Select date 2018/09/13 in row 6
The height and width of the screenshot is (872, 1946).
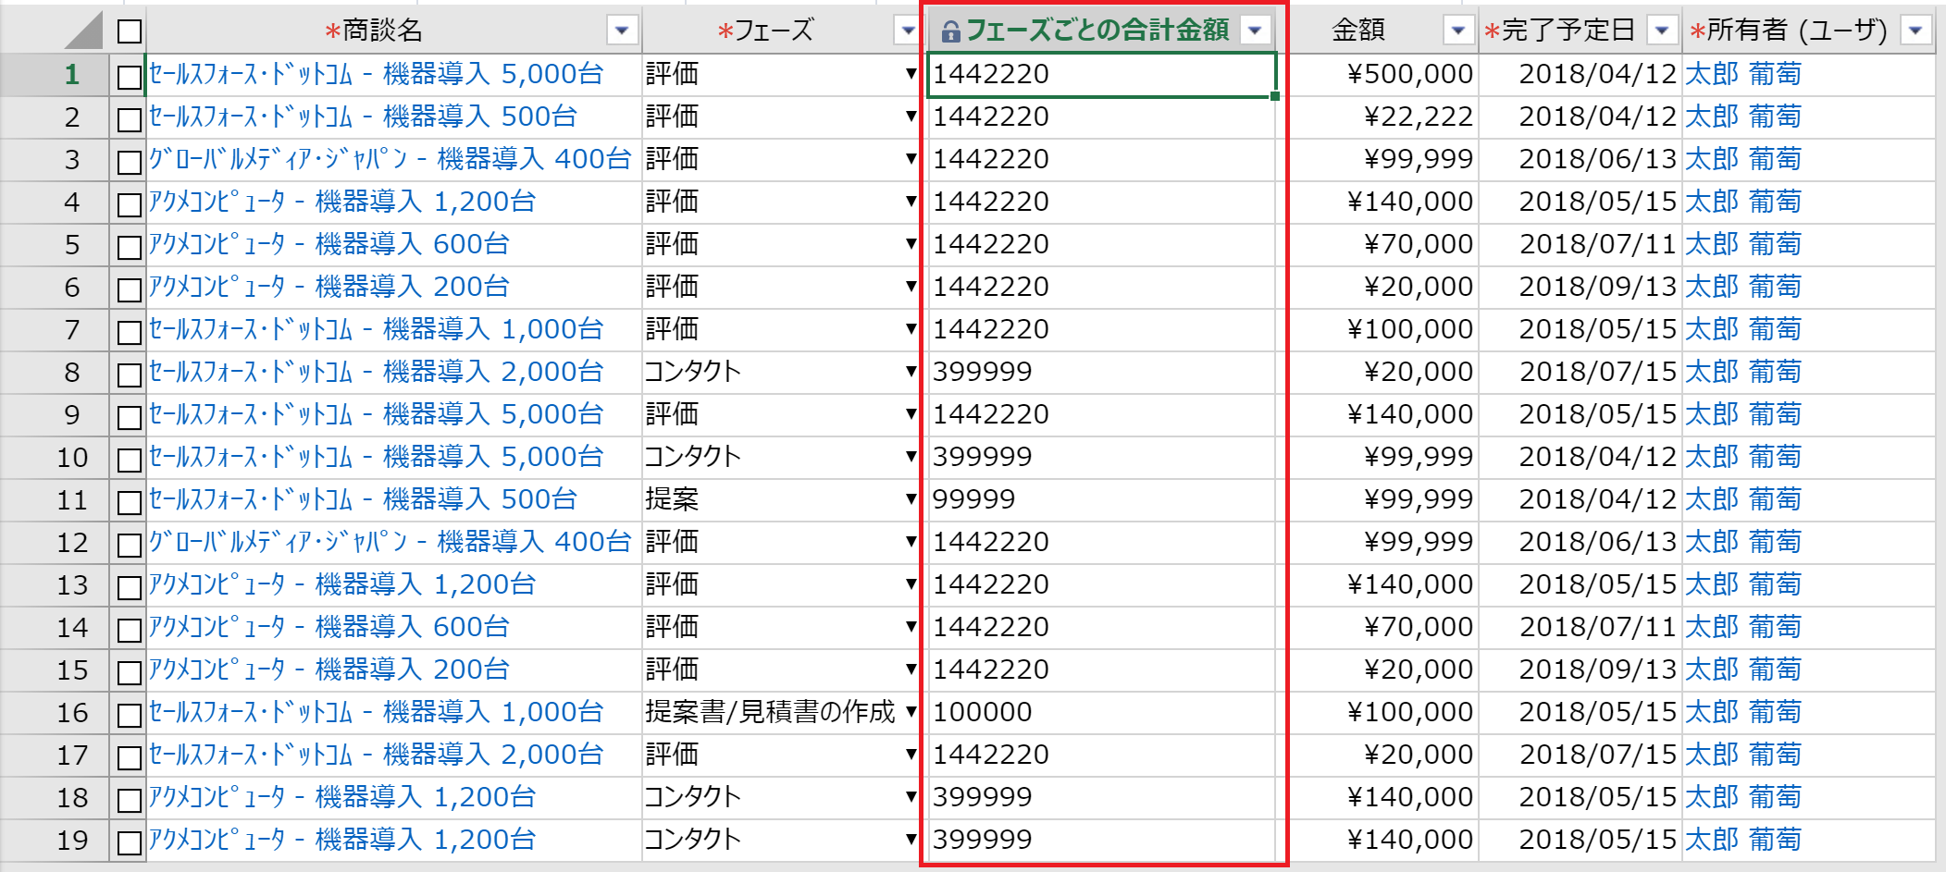pos(1580,287)
